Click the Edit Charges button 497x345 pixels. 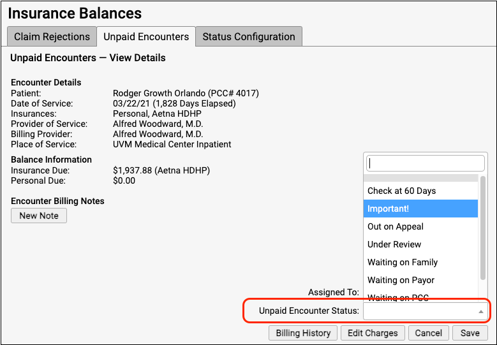click(x=373, y=333)
